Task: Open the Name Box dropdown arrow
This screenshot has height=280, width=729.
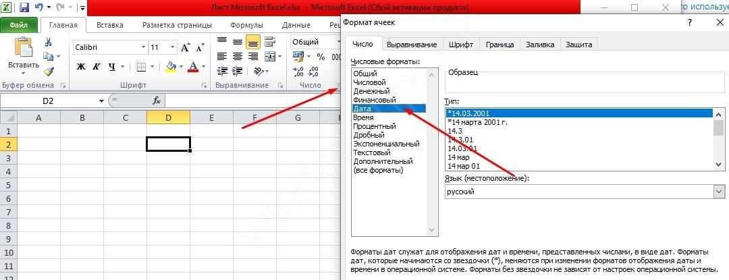Action: [101, 101]
